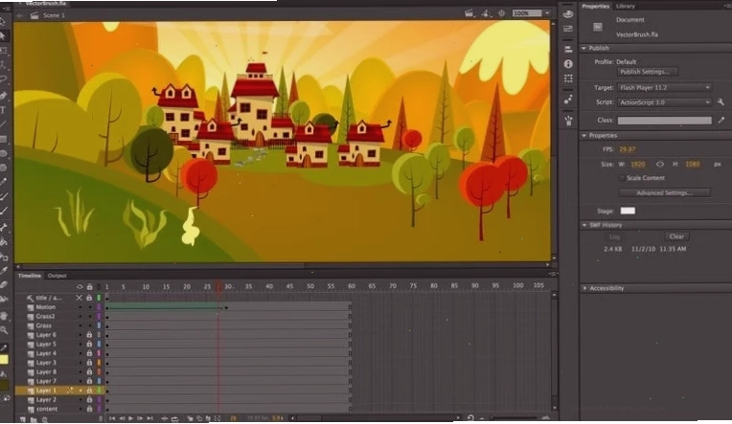Switch to the Library tab
The width and height of the screenshot is (732, 424).
tap(625, 6)
